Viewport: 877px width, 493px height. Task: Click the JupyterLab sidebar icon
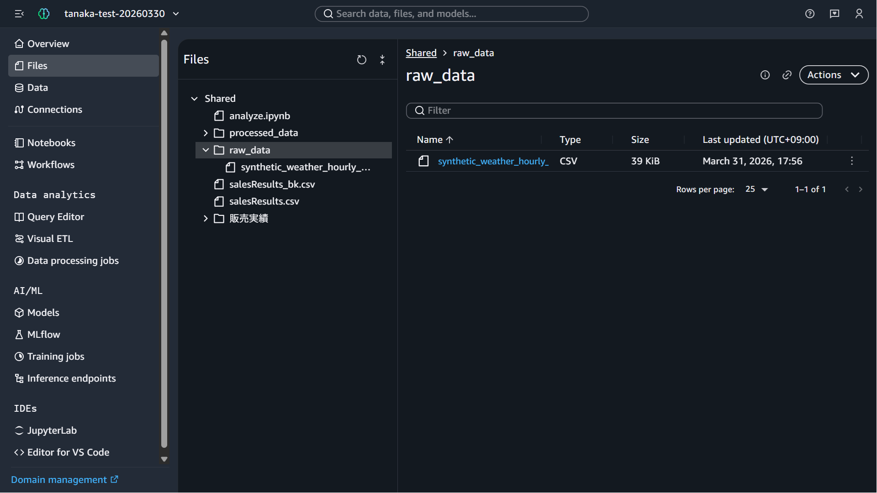pos(19,430)
